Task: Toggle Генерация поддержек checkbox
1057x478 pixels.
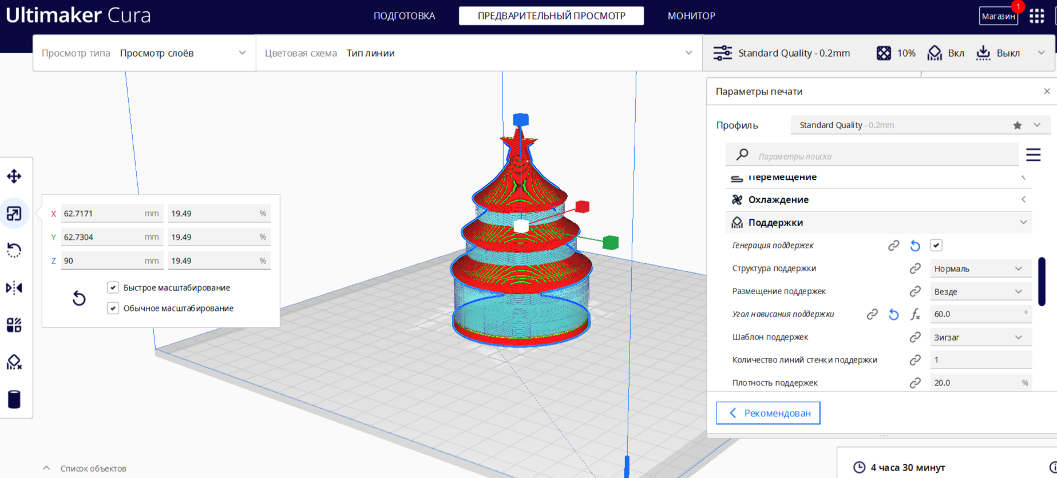Action: (936, 246)
